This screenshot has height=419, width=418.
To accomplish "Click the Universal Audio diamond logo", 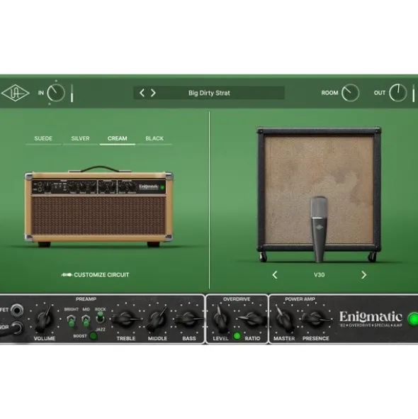I will pos(15,93).
